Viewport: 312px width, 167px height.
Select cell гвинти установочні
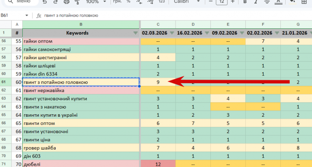click(x=81, y=131)
